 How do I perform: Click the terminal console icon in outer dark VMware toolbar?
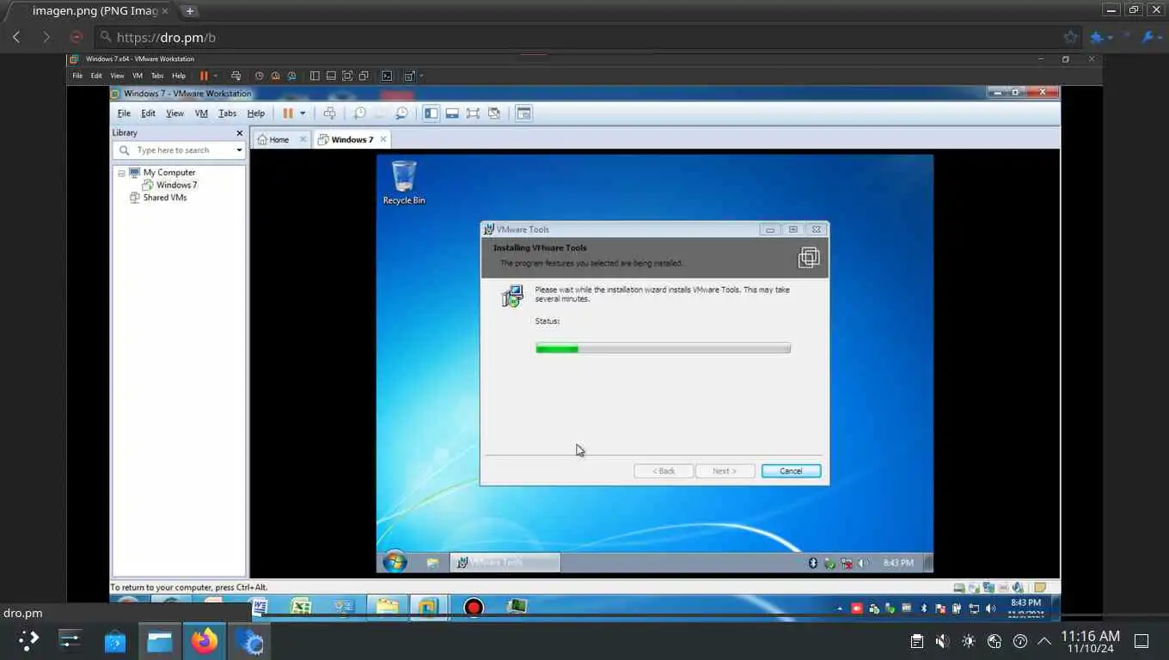pos(387,76)
